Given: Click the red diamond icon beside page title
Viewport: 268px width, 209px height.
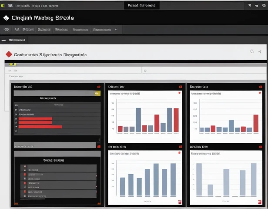Looking at the screenshot, I should click(9, 54).
